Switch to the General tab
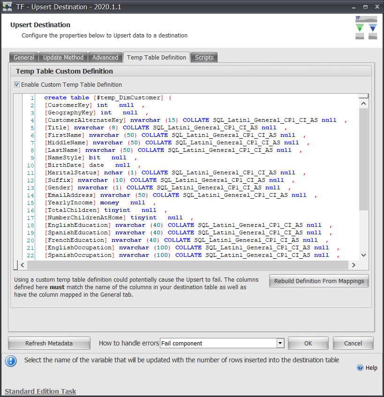This screenshot has height=397, width=384. 23,57
